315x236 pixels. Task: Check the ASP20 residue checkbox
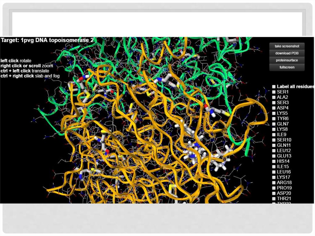pos(274,193)
